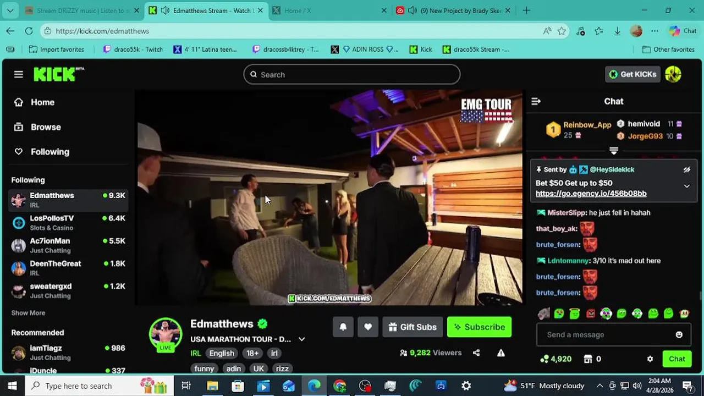Open the shop icon showing 0
The height and width of the screenshot is (396, 704).
[588, 359]
